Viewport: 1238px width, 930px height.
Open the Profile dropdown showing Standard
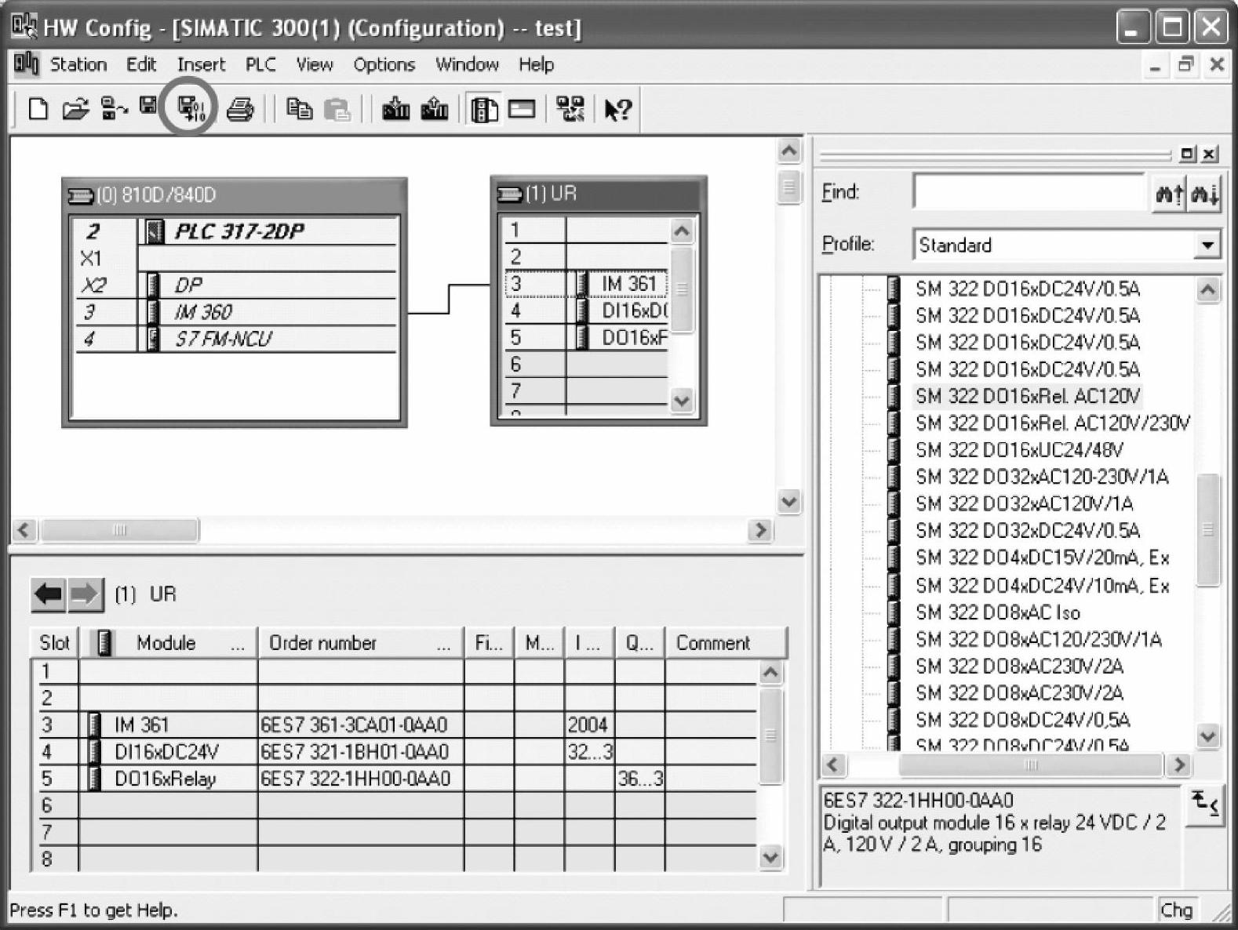[1207, 245]
